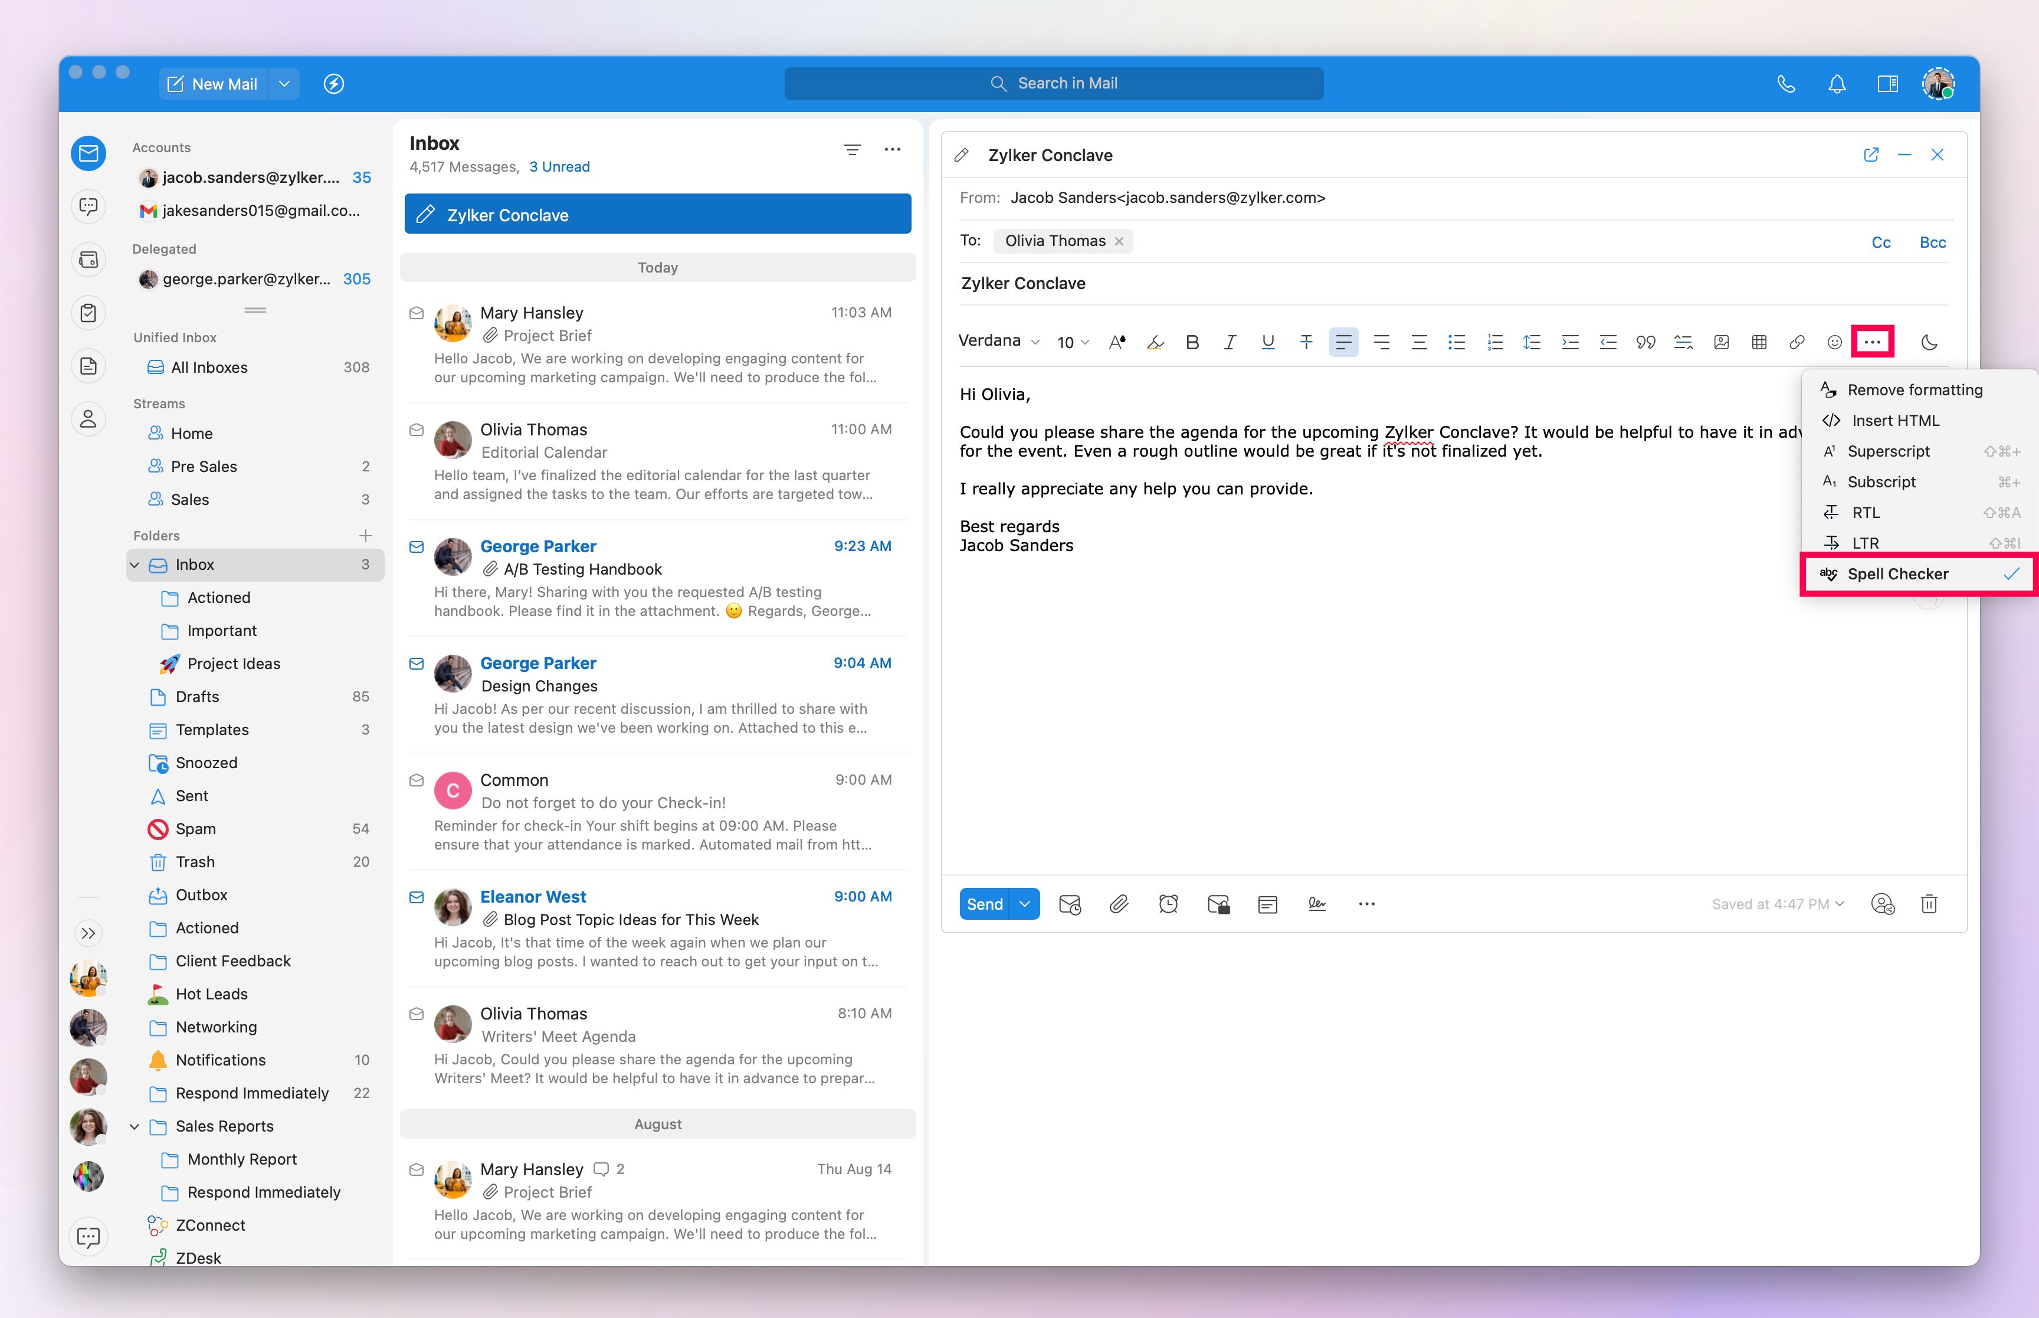Click the Search in Mail field
Viewport: 2039px width, 1318px height.
pyautogui.click(x=1053, y=84)
